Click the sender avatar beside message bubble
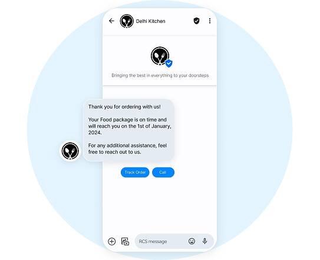 (x=70, y=151)
